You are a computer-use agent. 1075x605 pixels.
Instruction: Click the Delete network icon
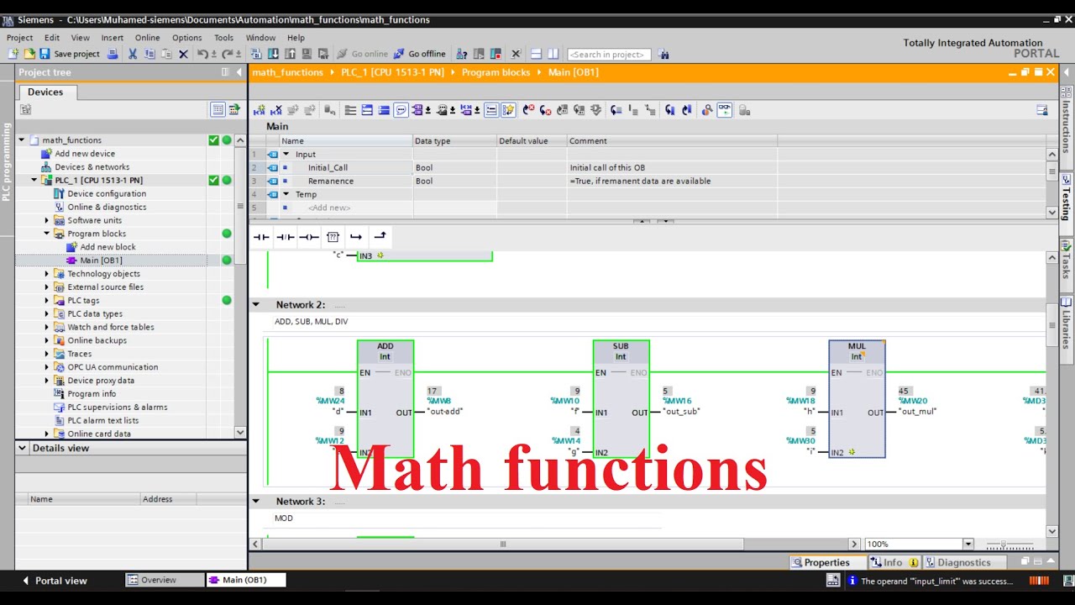tap(276, 110)
